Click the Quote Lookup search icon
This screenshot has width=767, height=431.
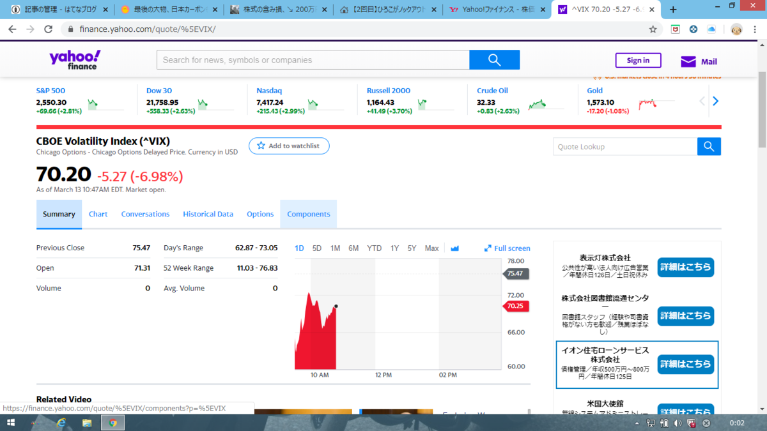[709, 146]
